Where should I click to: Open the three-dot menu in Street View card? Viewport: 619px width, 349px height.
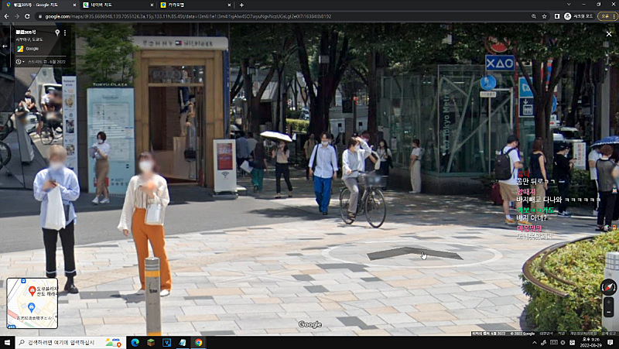point(65,33)
